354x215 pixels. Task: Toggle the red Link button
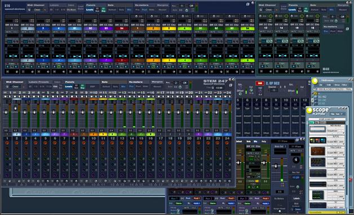point(260,83)
